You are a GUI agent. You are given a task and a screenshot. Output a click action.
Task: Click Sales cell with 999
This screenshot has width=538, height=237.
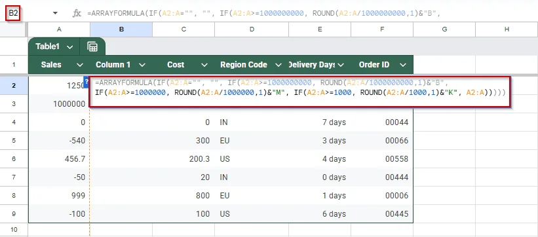tap(59, 196)
